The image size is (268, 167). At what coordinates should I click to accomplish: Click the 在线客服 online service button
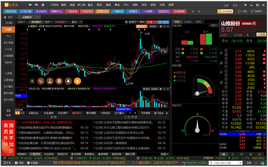coord(225,11)
